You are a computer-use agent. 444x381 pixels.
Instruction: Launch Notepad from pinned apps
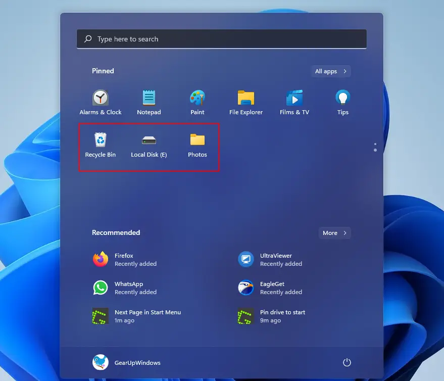[149, 102]
